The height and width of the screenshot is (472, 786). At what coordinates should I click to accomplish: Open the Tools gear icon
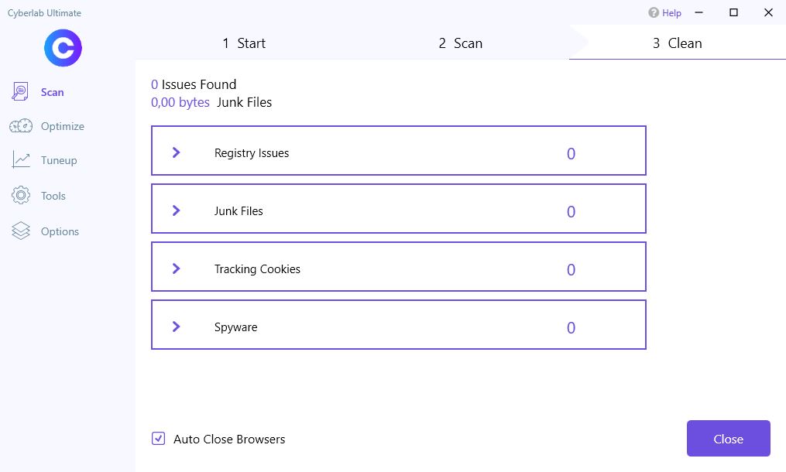click(20, 196)
